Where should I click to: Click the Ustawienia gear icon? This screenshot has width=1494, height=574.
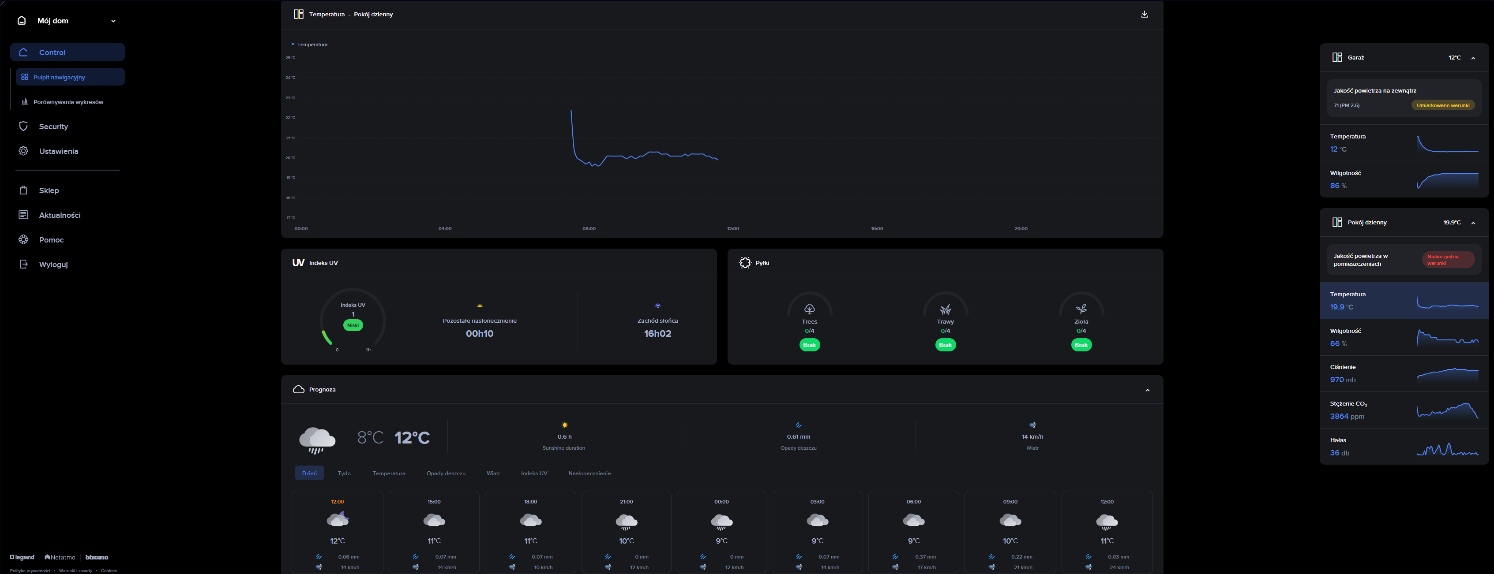point(23,151)
